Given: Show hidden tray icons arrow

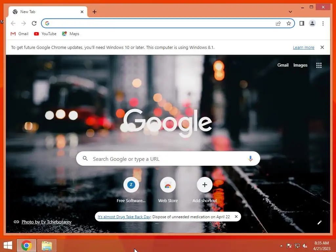Looking at the screenshot, I should (281, 246).
